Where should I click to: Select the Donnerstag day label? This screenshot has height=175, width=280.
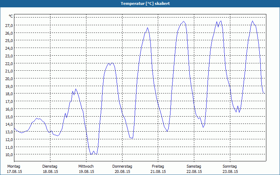(x=122, y=166)
